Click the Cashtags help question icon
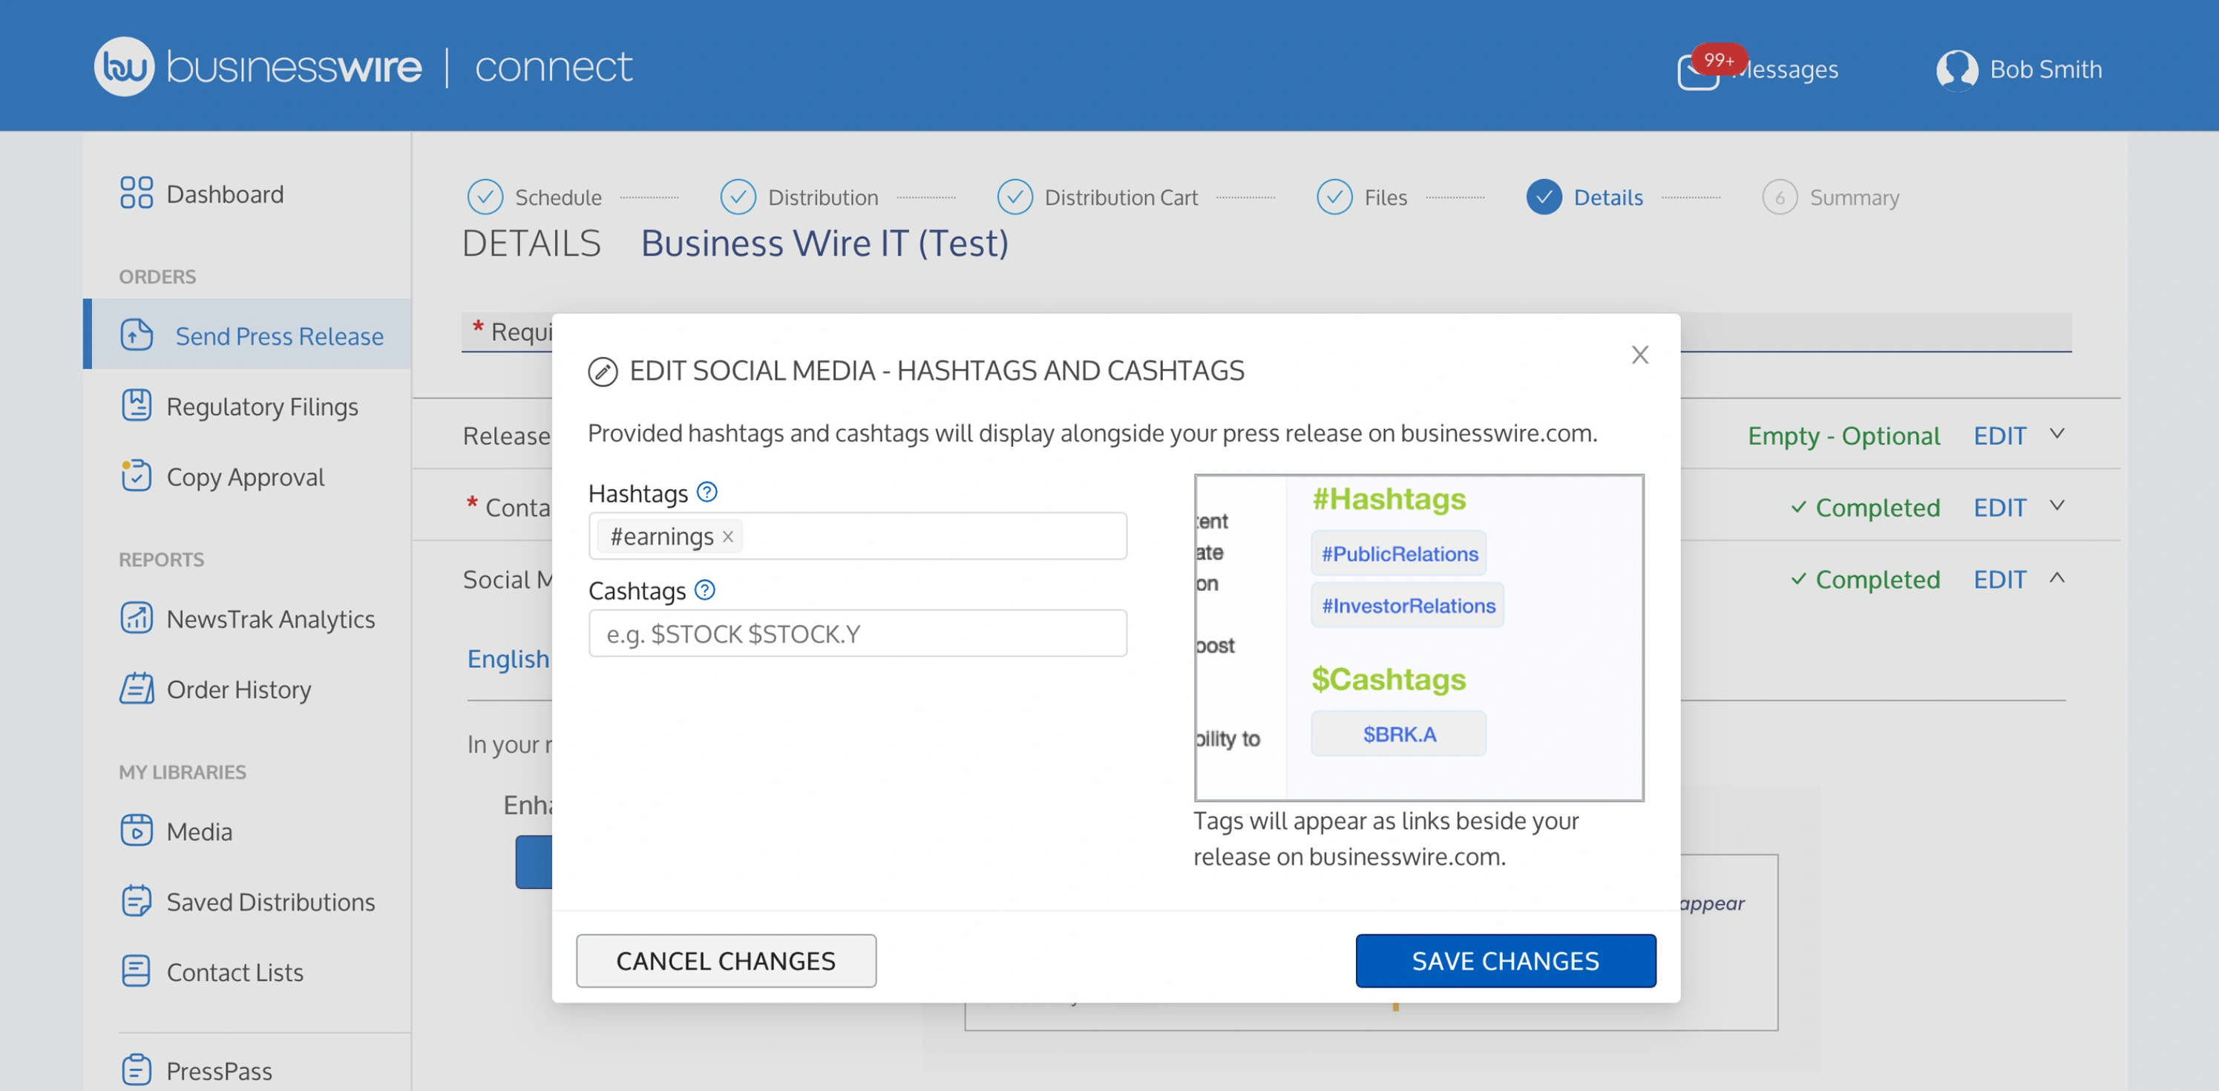The height and width of the screenshot is (1091, 2219). (x=704, y=590)
